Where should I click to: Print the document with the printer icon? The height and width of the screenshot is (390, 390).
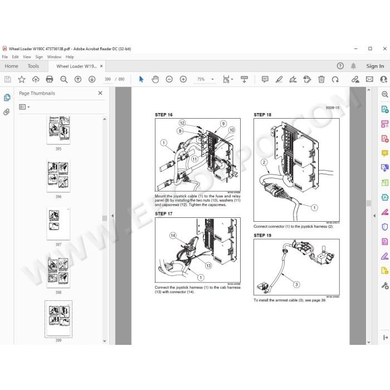pos(50,79)
